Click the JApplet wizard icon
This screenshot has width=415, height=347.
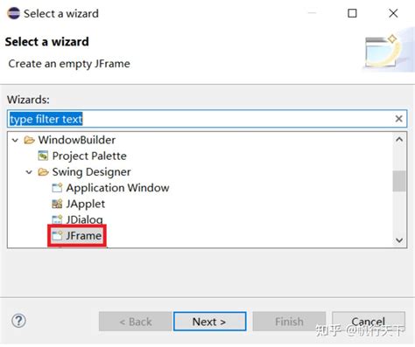coord(57,204)
